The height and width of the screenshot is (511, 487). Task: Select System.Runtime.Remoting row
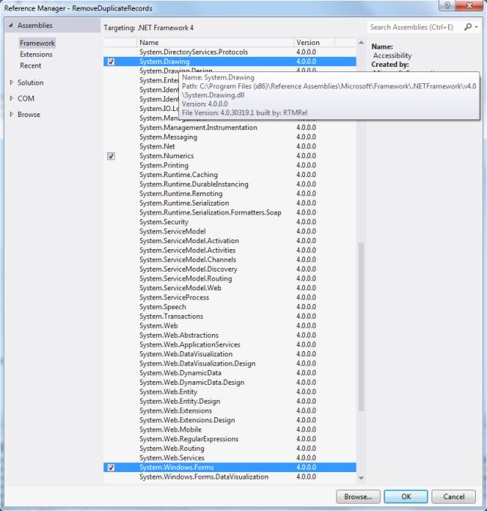click(x=230, y=194)
